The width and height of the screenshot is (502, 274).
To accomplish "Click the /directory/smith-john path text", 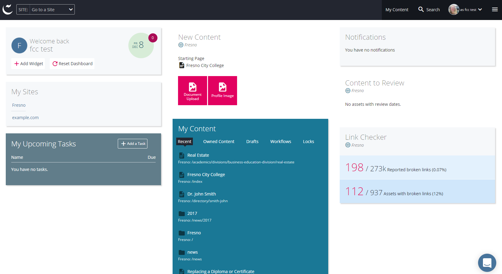I will pos(210,201).
